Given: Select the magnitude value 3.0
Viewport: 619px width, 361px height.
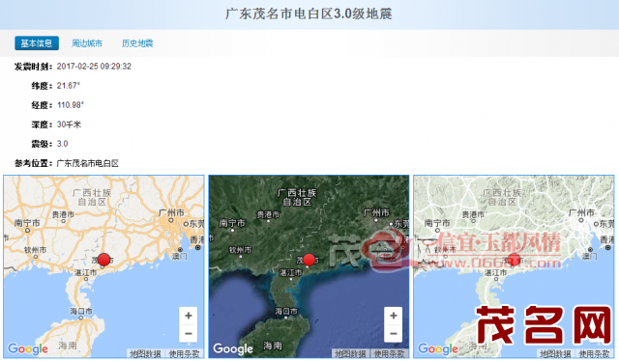Looking at the screenshot, I should click(62, 144).
